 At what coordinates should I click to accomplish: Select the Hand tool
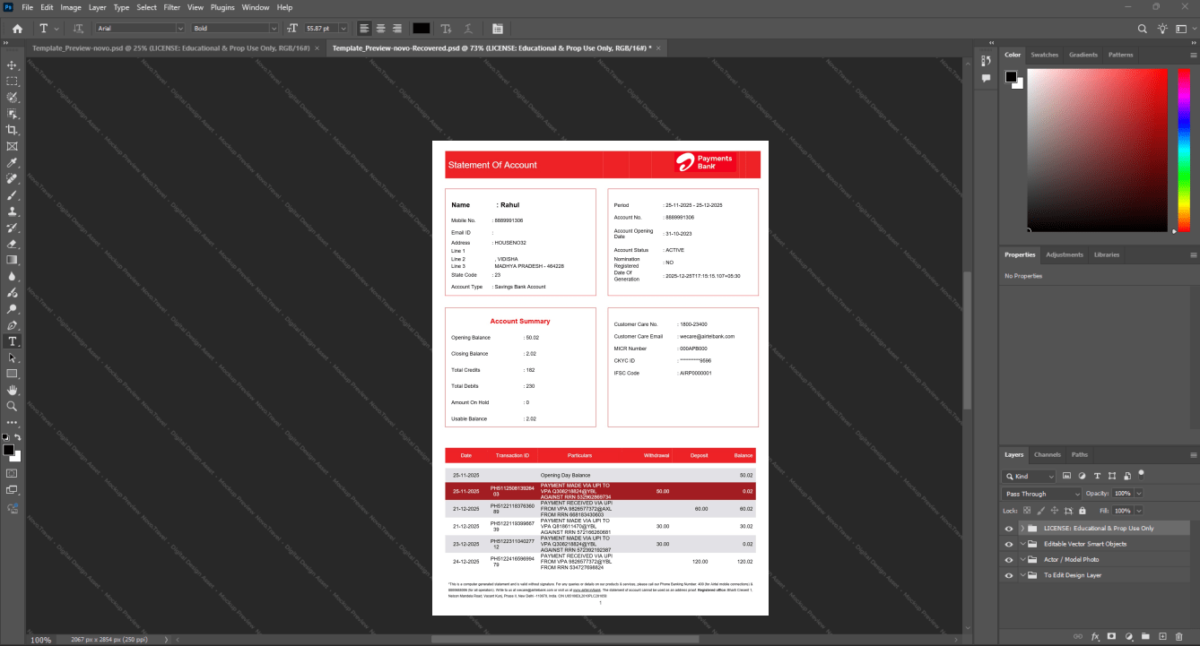(x=13, y=390)
